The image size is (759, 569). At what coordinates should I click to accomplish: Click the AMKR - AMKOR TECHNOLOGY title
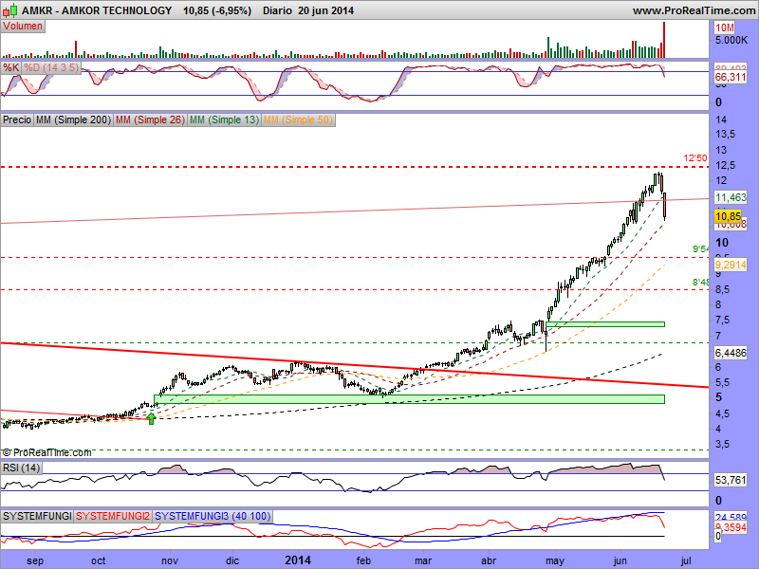(x=97, y=10)
